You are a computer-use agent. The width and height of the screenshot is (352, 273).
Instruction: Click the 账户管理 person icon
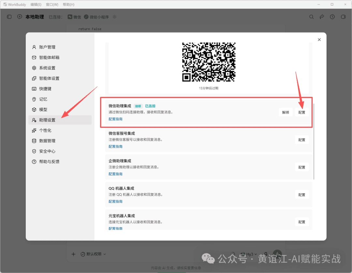click(34, 47)
